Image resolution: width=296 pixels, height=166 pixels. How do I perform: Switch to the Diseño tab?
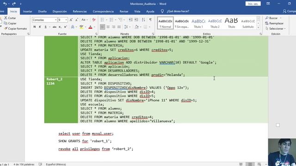pos(42,12)
